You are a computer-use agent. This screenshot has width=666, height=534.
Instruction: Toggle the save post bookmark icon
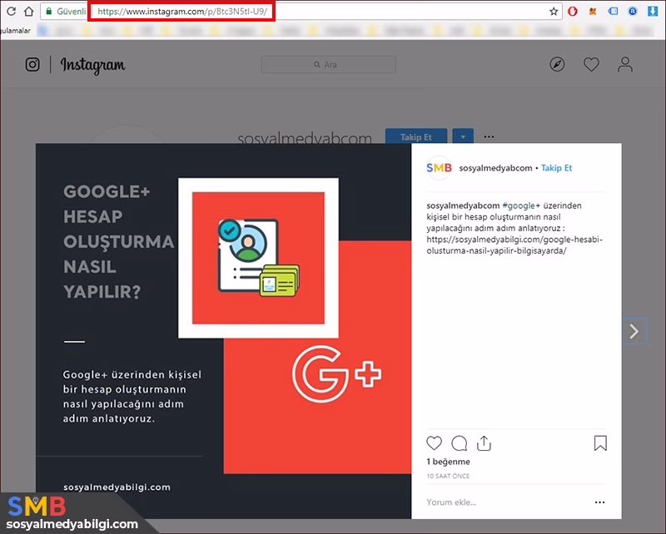tap(600, 443)
